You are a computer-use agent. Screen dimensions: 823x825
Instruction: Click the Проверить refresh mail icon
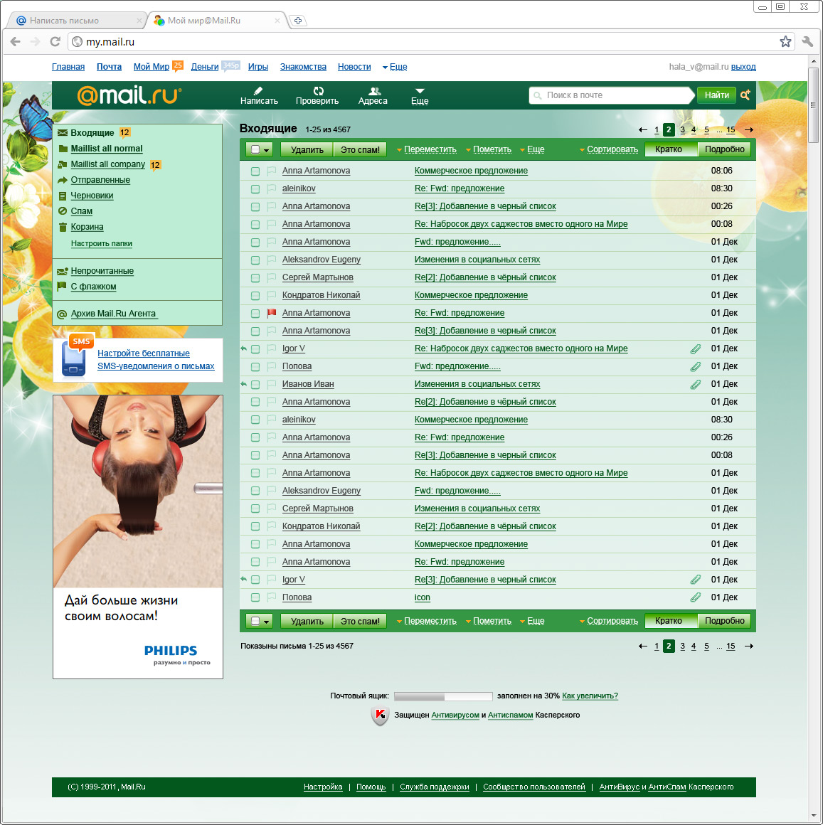coord(318,90)
